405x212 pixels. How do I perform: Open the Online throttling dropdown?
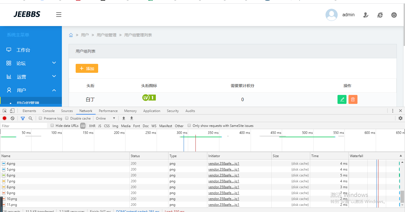pyautogui.click(x=105, y=118)
